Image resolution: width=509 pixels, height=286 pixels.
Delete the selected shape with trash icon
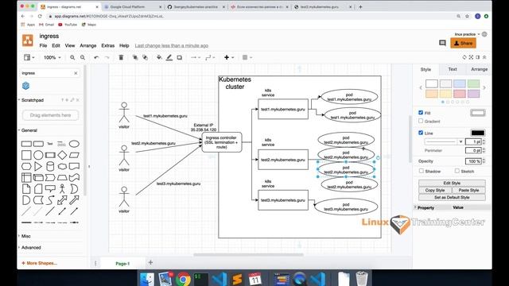coord(121,57)
